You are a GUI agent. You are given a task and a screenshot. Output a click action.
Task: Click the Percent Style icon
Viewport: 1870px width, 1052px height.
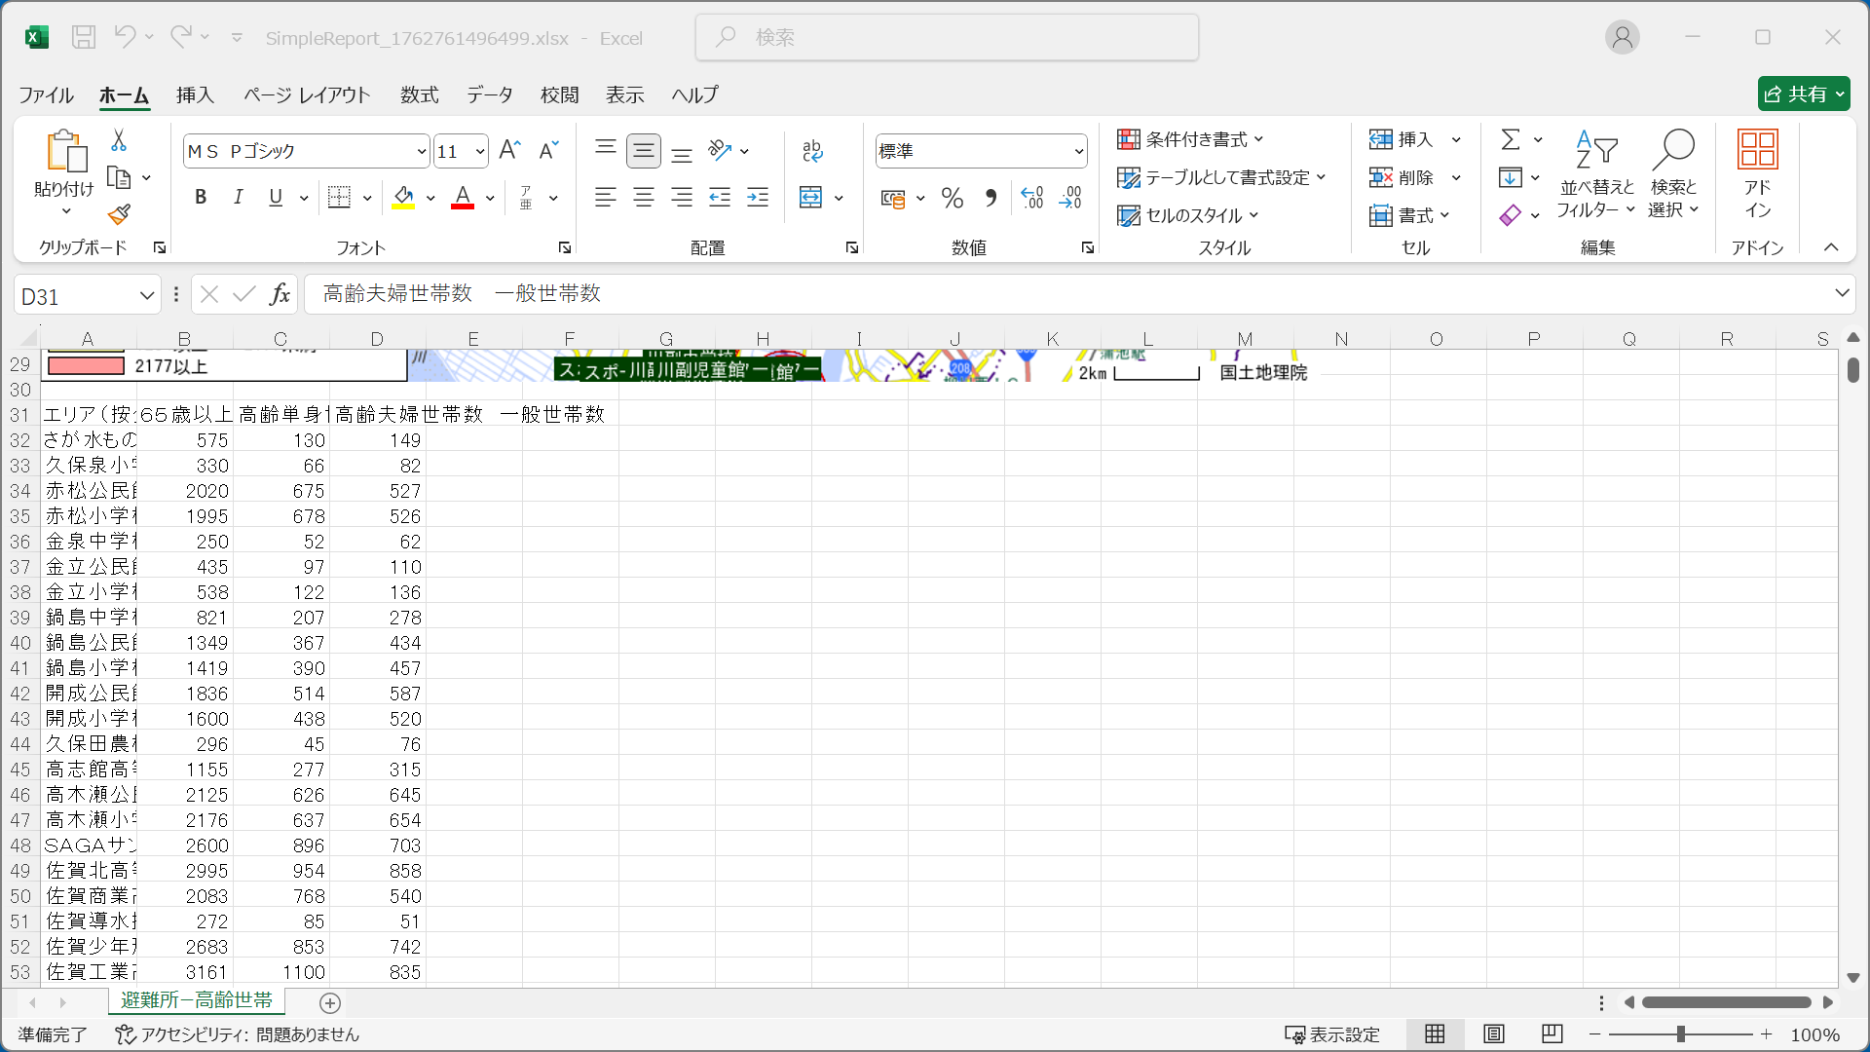(x=952, y=199)
